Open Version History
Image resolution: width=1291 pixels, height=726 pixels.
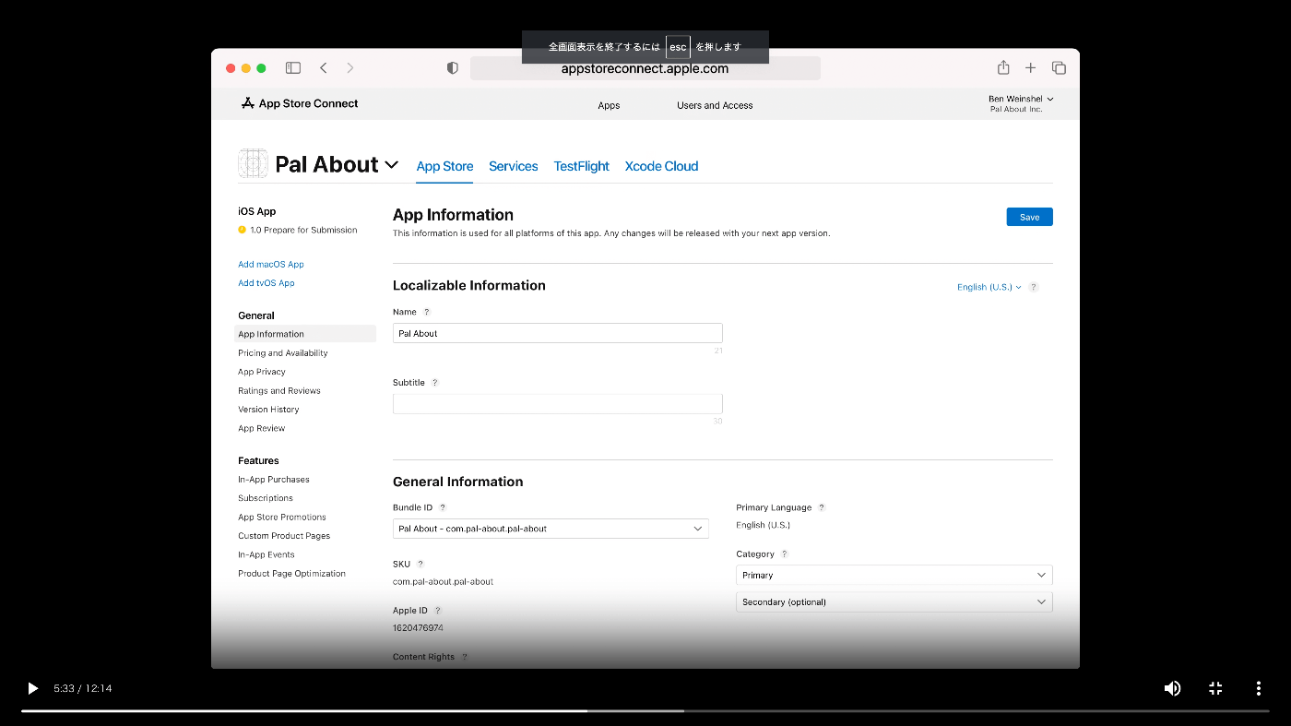click(268, 410)
